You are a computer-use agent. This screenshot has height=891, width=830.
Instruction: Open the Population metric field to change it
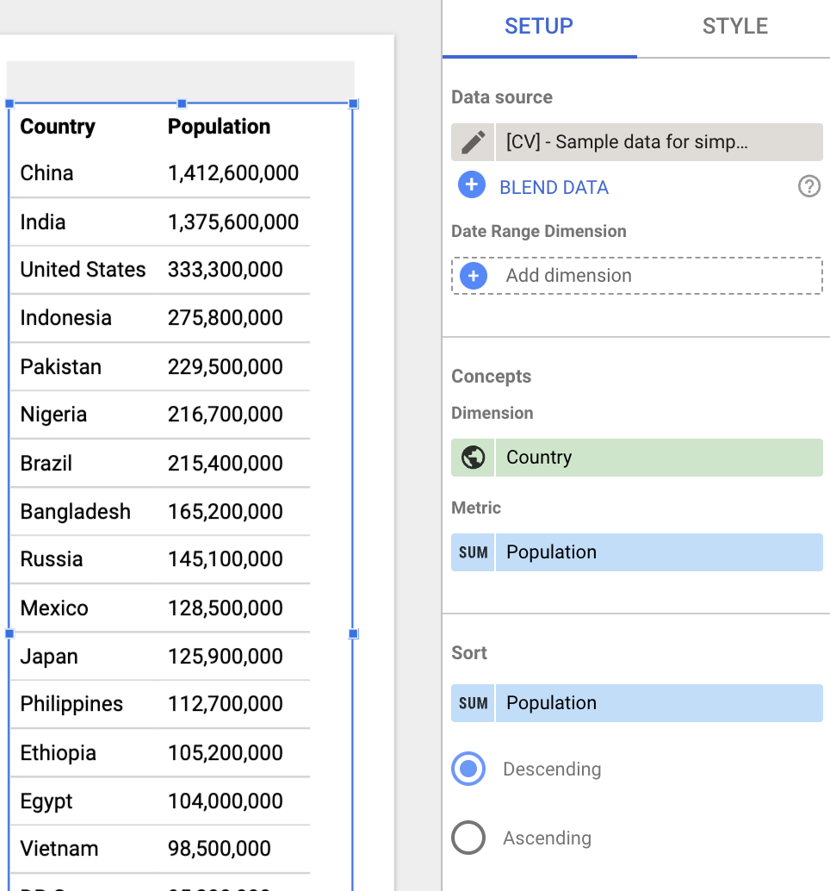[659, 552]
